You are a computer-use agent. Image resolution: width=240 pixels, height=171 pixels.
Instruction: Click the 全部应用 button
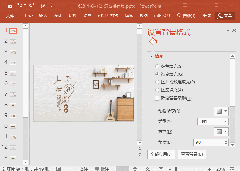[161, 154]
